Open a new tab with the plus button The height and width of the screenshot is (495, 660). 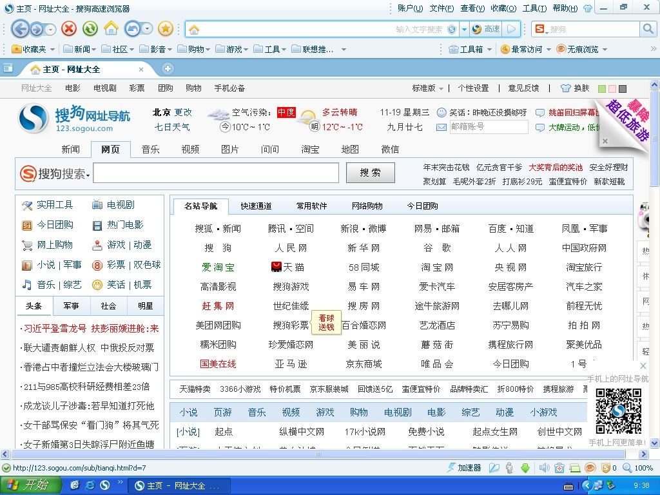click(168, 68)
